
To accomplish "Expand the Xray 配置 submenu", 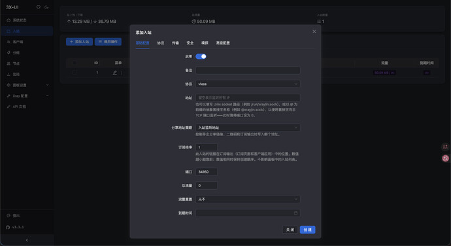I will click(27, 96).
